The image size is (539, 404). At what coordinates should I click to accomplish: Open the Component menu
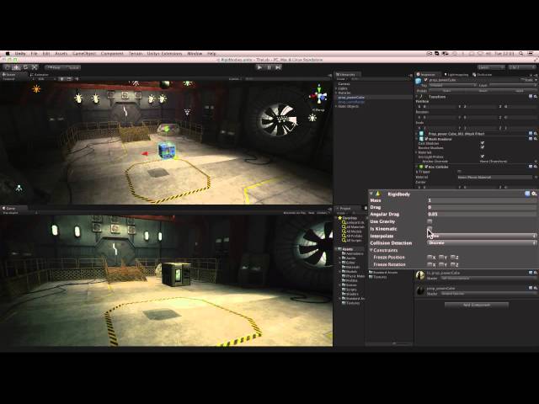tap(112, 54)
